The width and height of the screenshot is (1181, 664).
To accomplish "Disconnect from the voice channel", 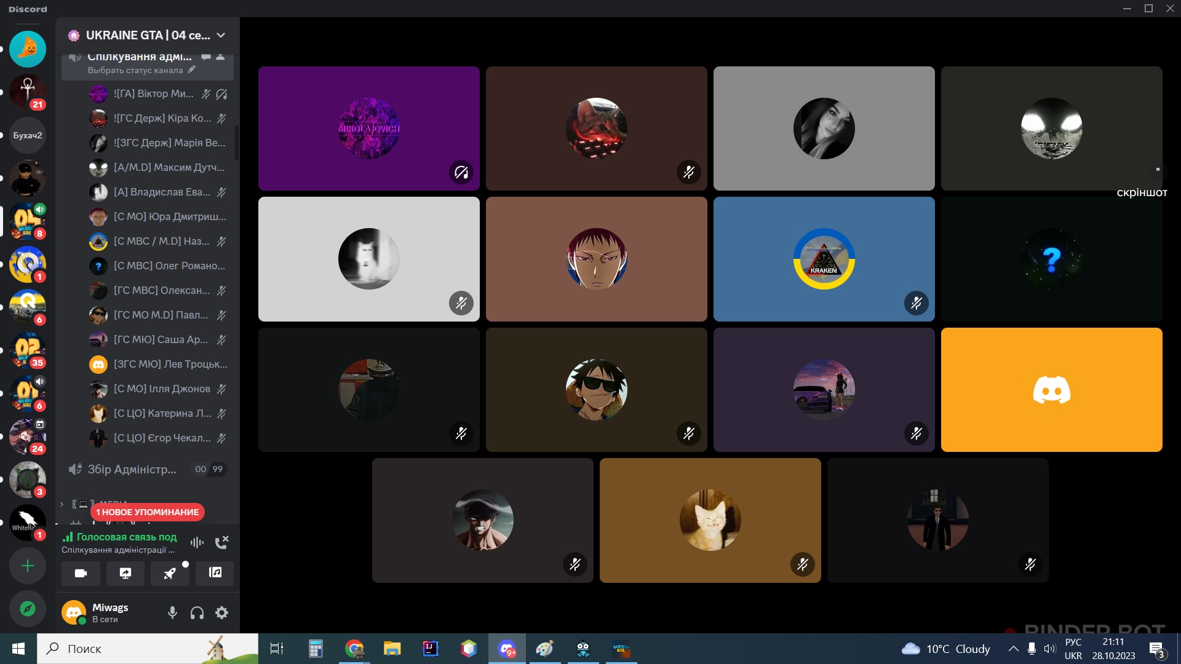I will (221, 542).
